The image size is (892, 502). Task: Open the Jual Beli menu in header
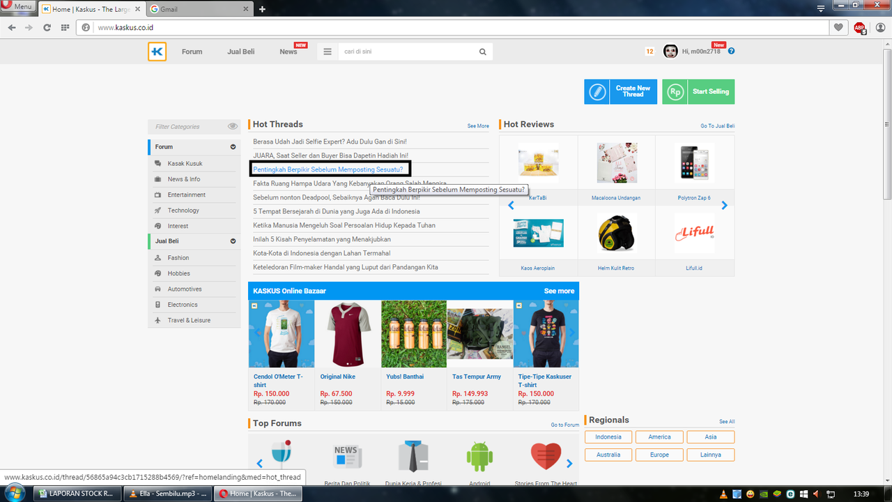tap(240, 52)
